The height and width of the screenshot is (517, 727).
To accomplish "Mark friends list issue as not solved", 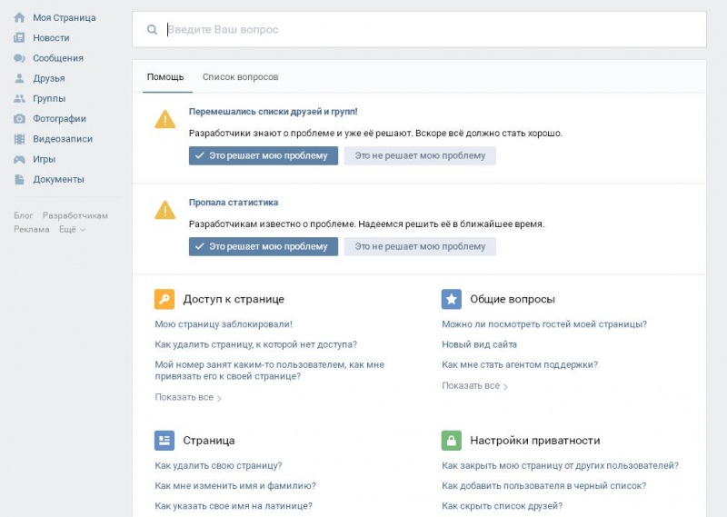I will coord(420,155).
